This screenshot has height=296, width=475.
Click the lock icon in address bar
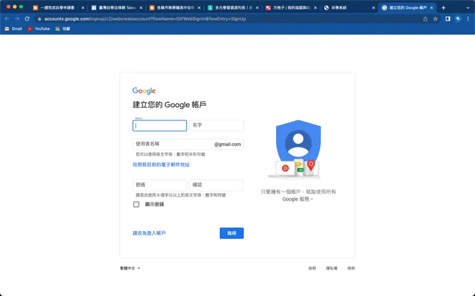tap(39, 19)
